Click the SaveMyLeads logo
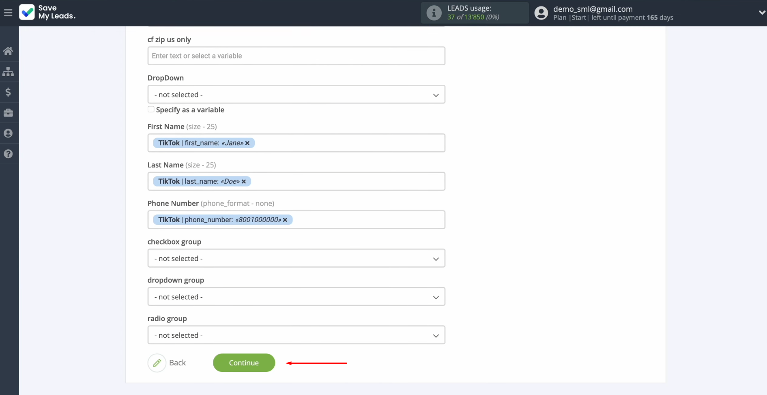The image size is (767, 395). coord(47,12)
